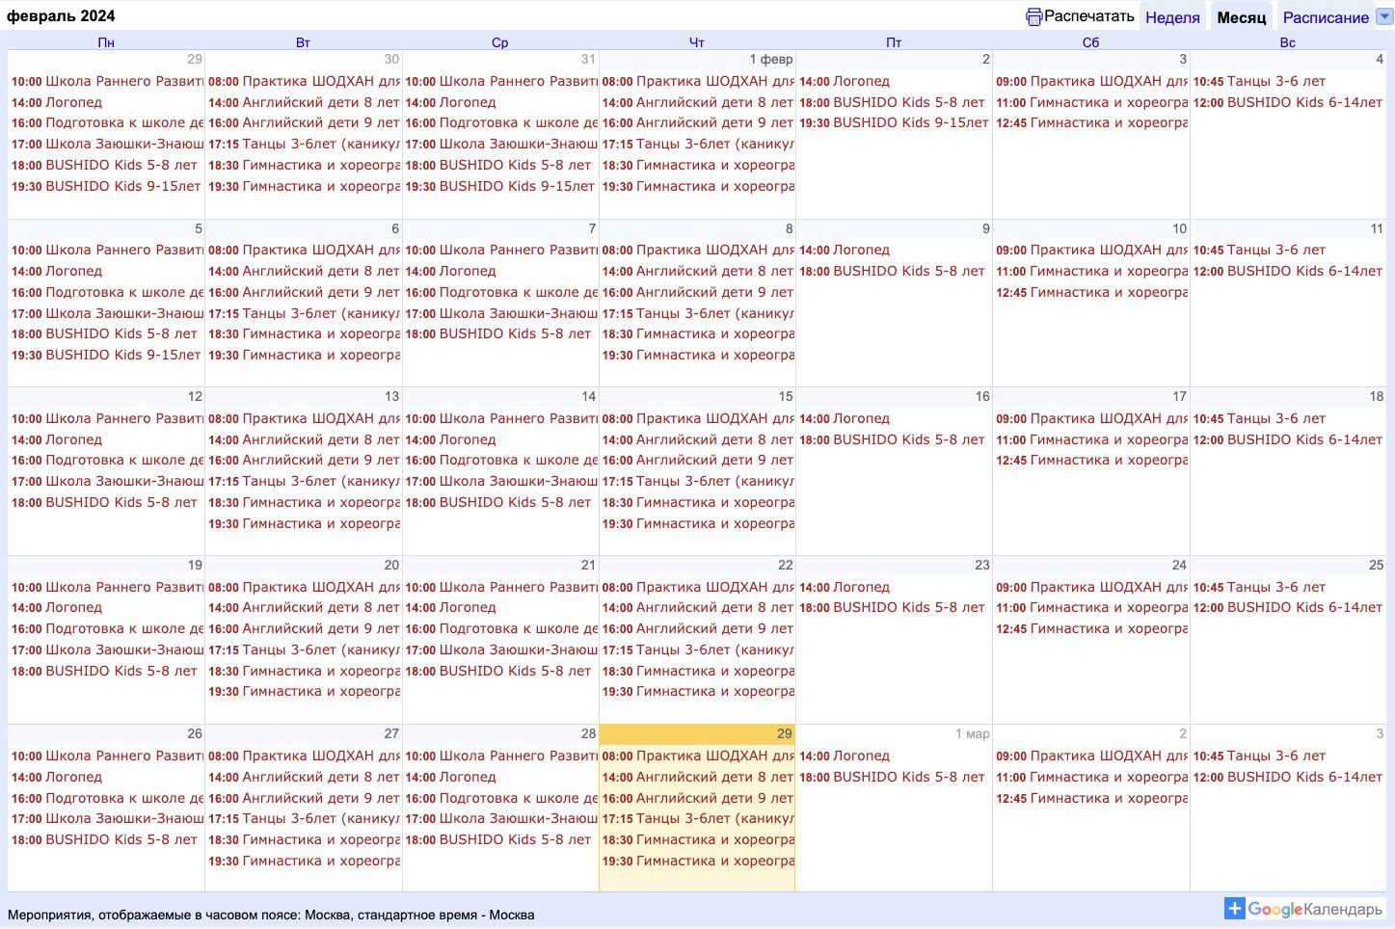1395x929 pixels.
Task: Open 18:00 BUSHIDO Kids 5-8 лет on March 1
Action: tap(908, 777)
